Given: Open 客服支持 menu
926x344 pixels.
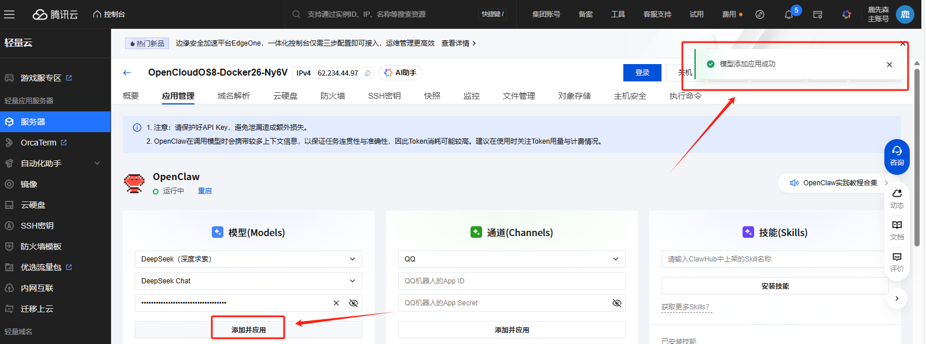Looking at the screenshot, I should (657, 14).
